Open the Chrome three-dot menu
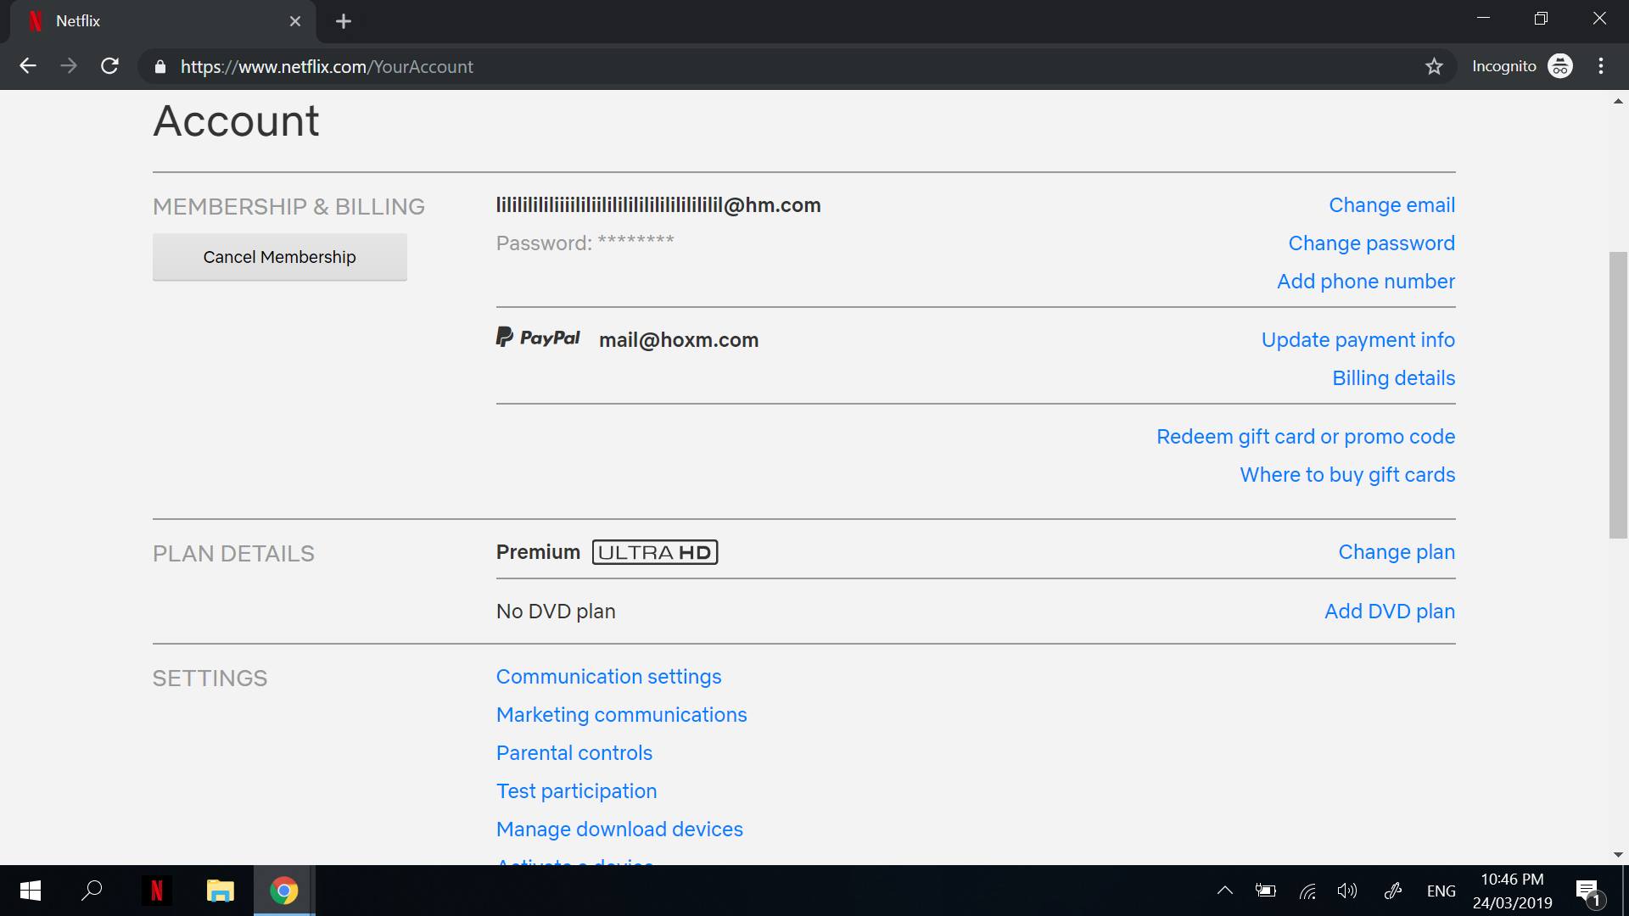This screenshot has width=1629, height=916. 1601,66
